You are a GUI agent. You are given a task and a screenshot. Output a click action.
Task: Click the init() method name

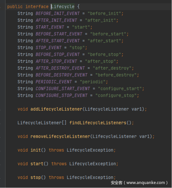click(x=35, y=150)
